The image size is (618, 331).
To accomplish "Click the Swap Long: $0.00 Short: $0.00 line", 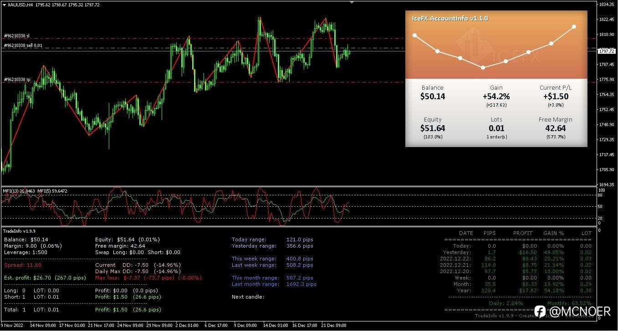I will (138, 252).
